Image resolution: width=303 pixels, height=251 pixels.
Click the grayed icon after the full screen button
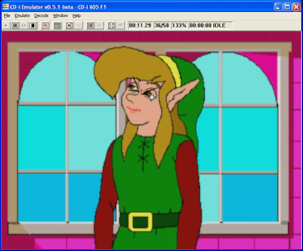pos(120,26)
